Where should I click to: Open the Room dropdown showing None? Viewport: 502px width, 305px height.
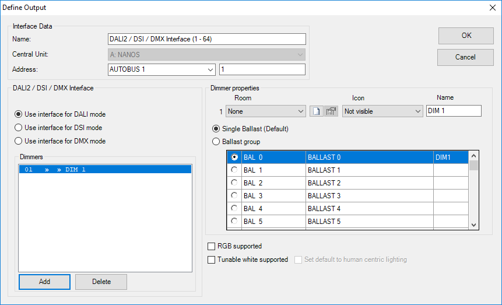coord(266,111)
